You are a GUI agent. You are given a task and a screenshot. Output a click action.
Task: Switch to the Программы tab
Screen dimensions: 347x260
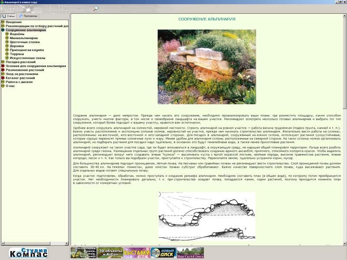pyautogui.click(x=28, y=16)
